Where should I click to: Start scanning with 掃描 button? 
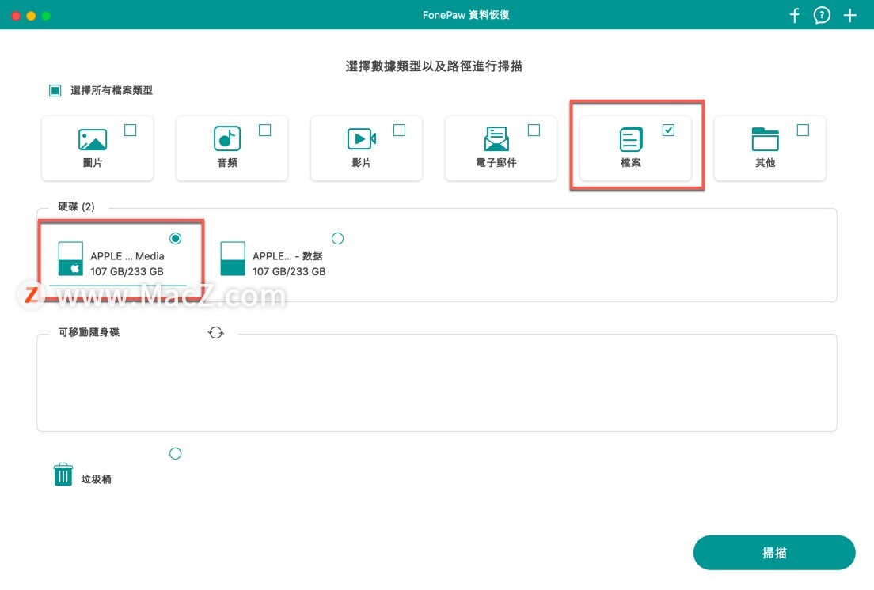[x=774, y=553]
